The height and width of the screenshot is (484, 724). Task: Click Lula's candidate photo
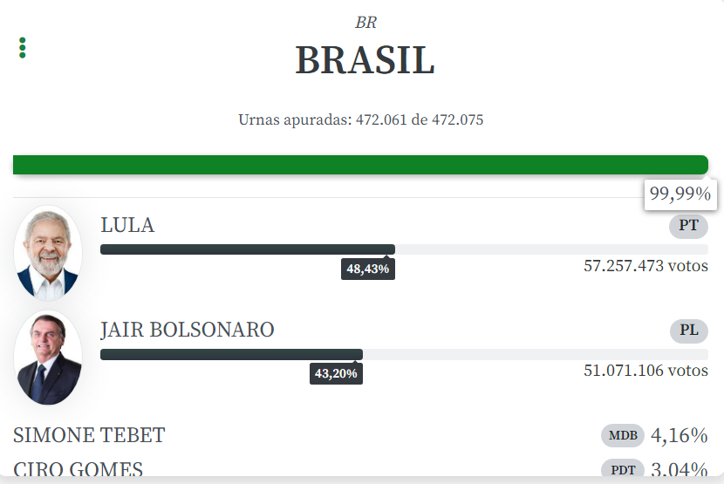pos(48,253)
